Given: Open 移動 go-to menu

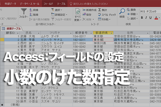Looking at the screenshot, I should (x=132, y=14).
